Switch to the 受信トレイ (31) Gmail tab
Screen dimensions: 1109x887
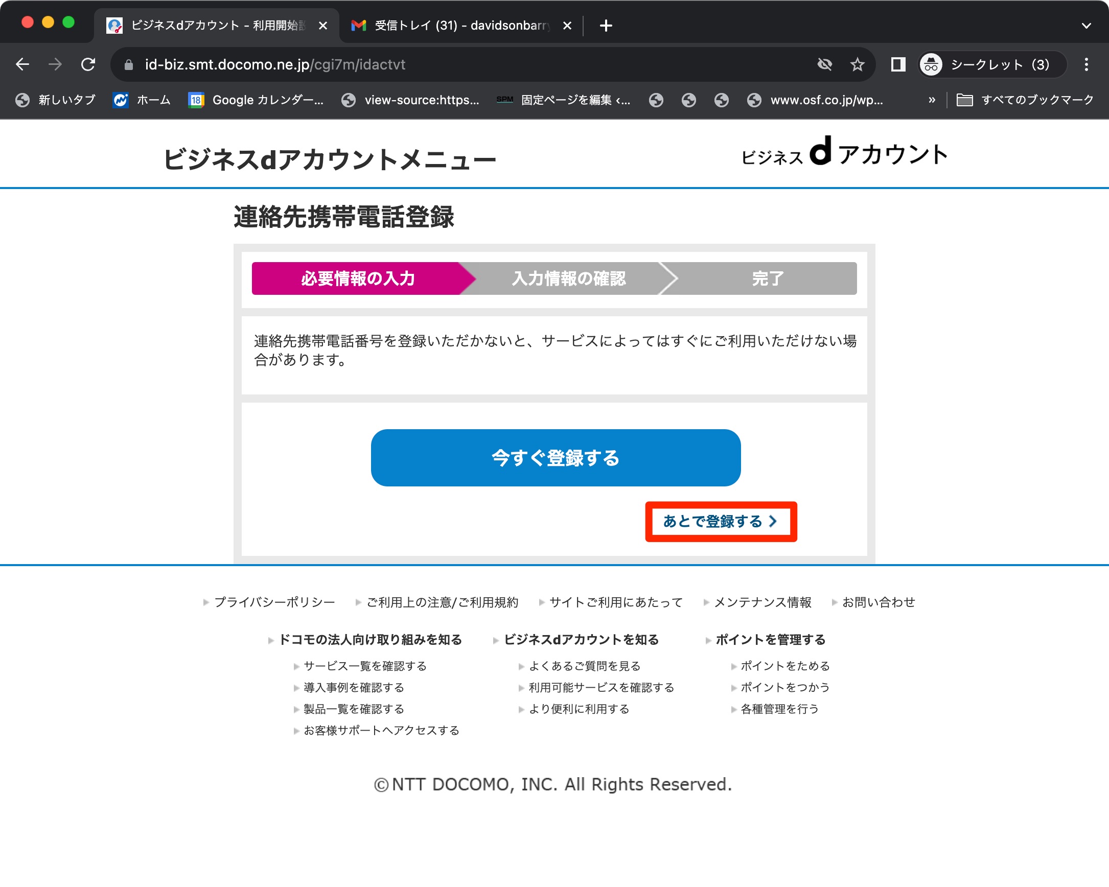(x=461, y=25)
